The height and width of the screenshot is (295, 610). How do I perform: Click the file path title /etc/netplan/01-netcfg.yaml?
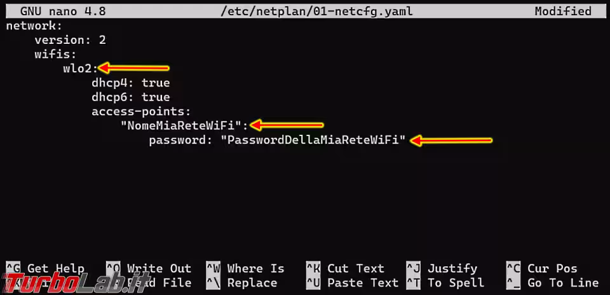pos(316,11)
